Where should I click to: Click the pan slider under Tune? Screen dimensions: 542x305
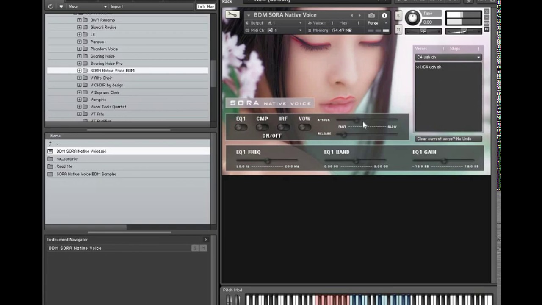pyautogui.click(x=423, y=31)
